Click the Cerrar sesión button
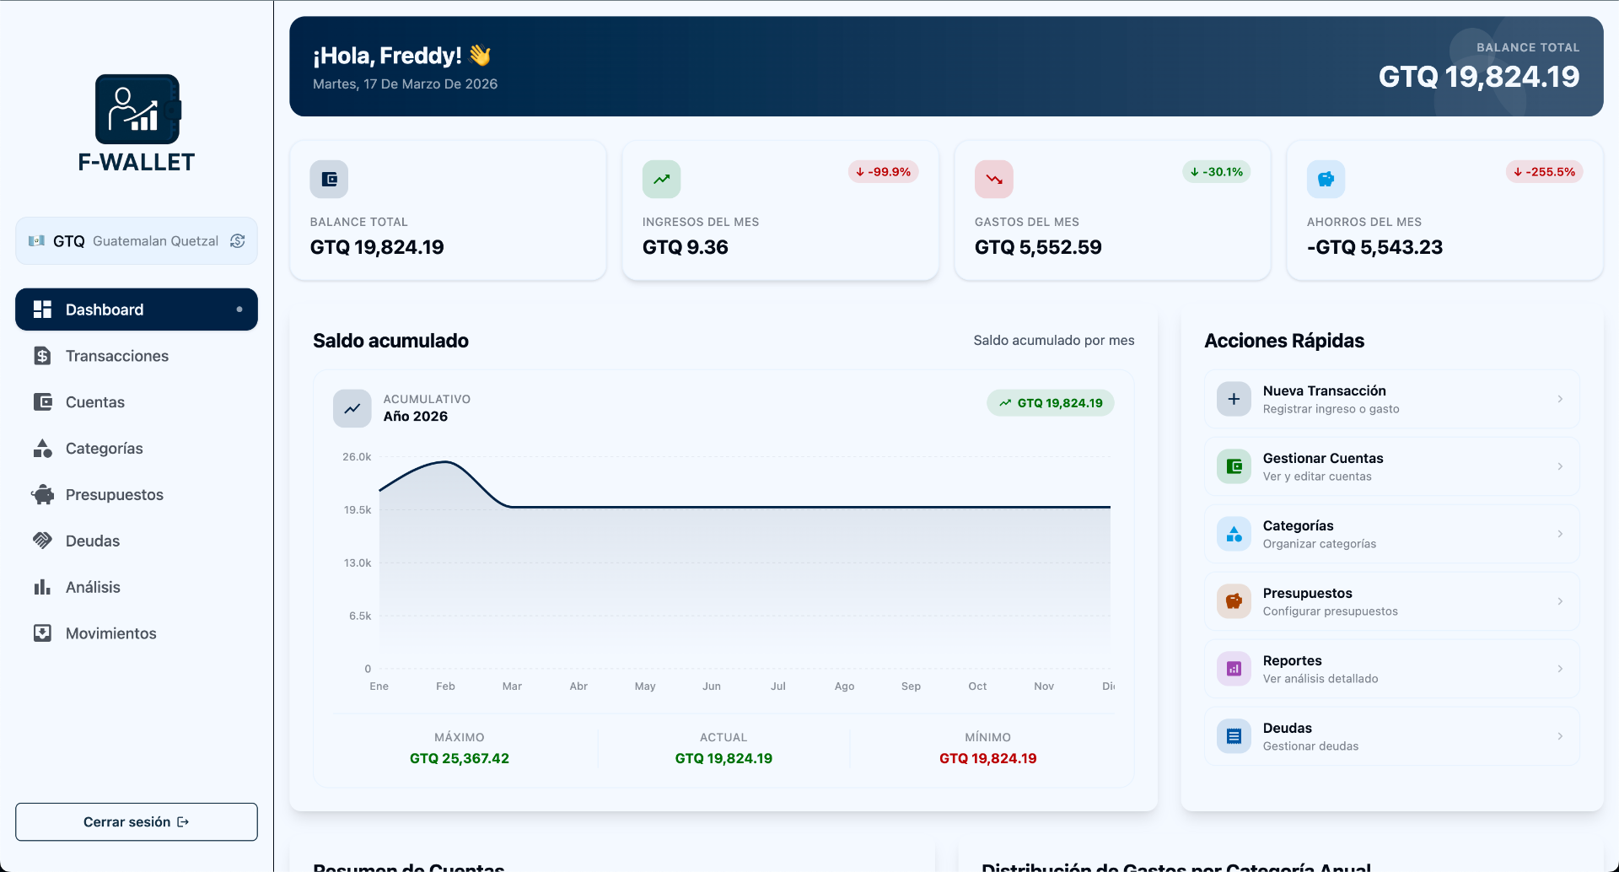The image size is (1619, 872). coord(136,821)
